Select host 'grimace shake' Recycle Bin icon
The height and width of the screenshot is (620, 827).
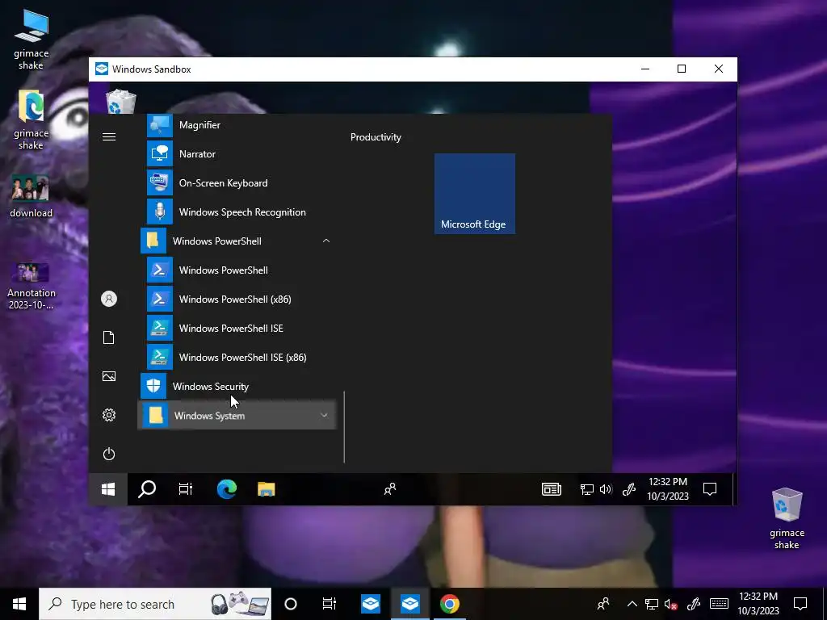point(787,518)
